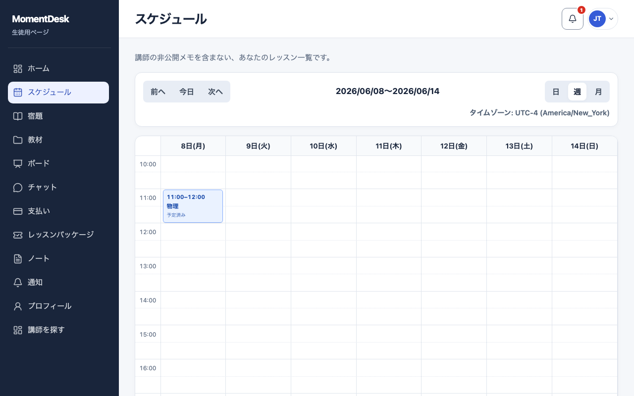Click the date range 2026/06/08〜2026/06/14
Image resolution: width=634 pixels, height=396 pixels.
[x=387, y=91]
